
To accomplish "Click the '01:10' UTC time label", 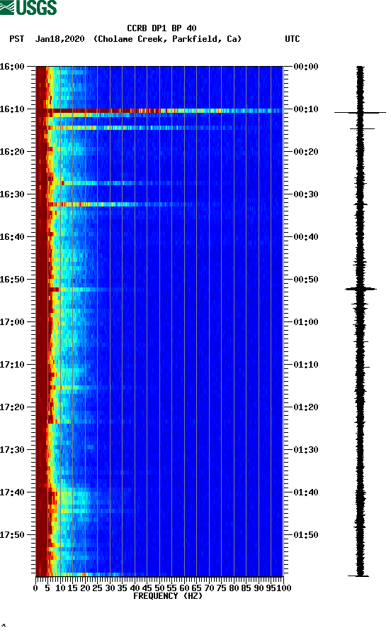I will pos(306,365).
